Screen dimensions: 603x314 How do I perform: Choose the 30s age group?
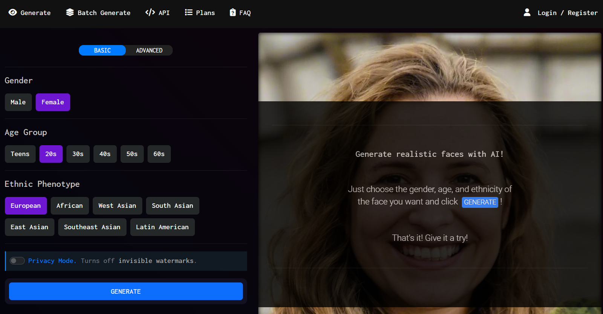(78, 154)
